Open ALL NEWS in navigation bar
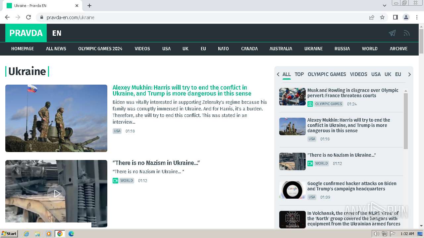424x238 pixels. (56, 49)
